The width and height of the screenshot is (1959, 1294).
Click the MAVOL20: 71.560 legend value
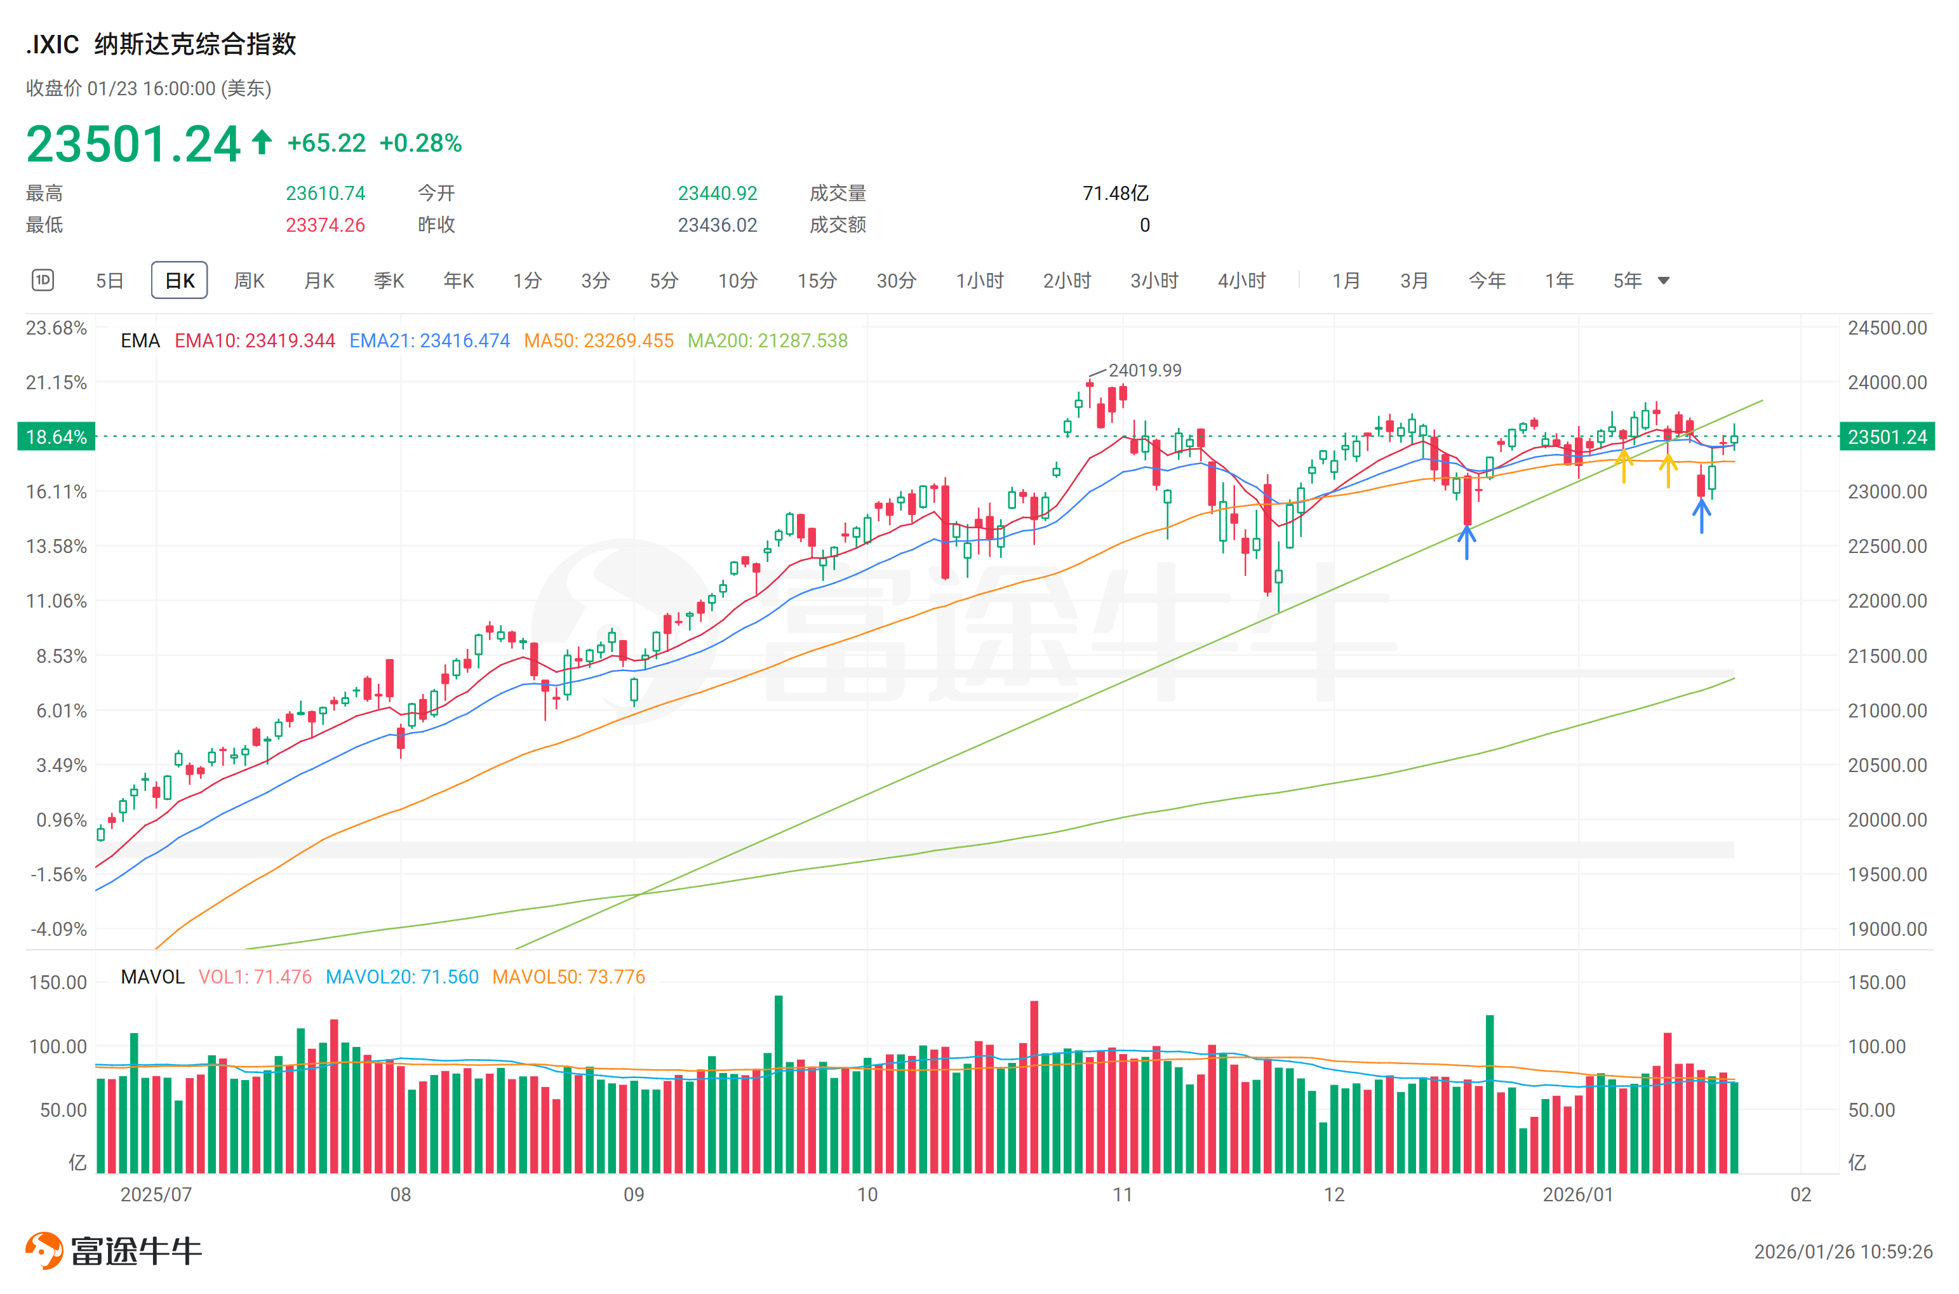point(402,977)
